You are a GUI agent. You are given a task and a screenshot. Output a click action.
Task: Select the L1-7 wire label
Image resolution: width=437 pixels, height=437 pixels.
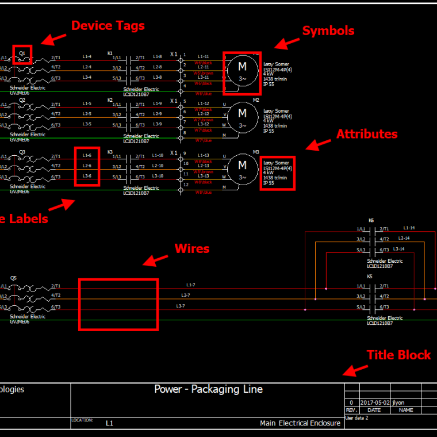pos(190,285)
